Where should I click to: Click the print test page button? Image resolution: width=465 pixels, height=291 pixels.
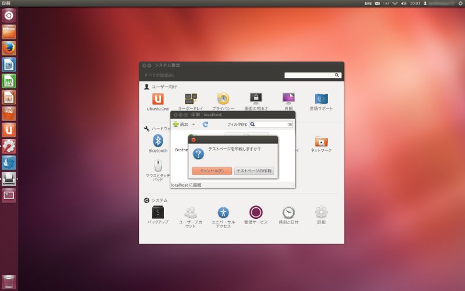point(254,171)
